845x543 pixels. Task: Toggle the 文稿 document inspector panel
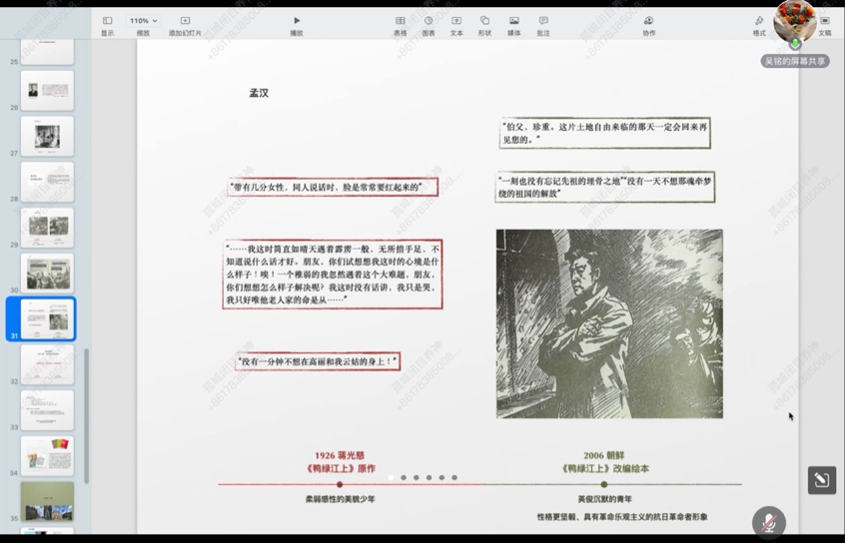pyautogui.click(x=824, y=25)
